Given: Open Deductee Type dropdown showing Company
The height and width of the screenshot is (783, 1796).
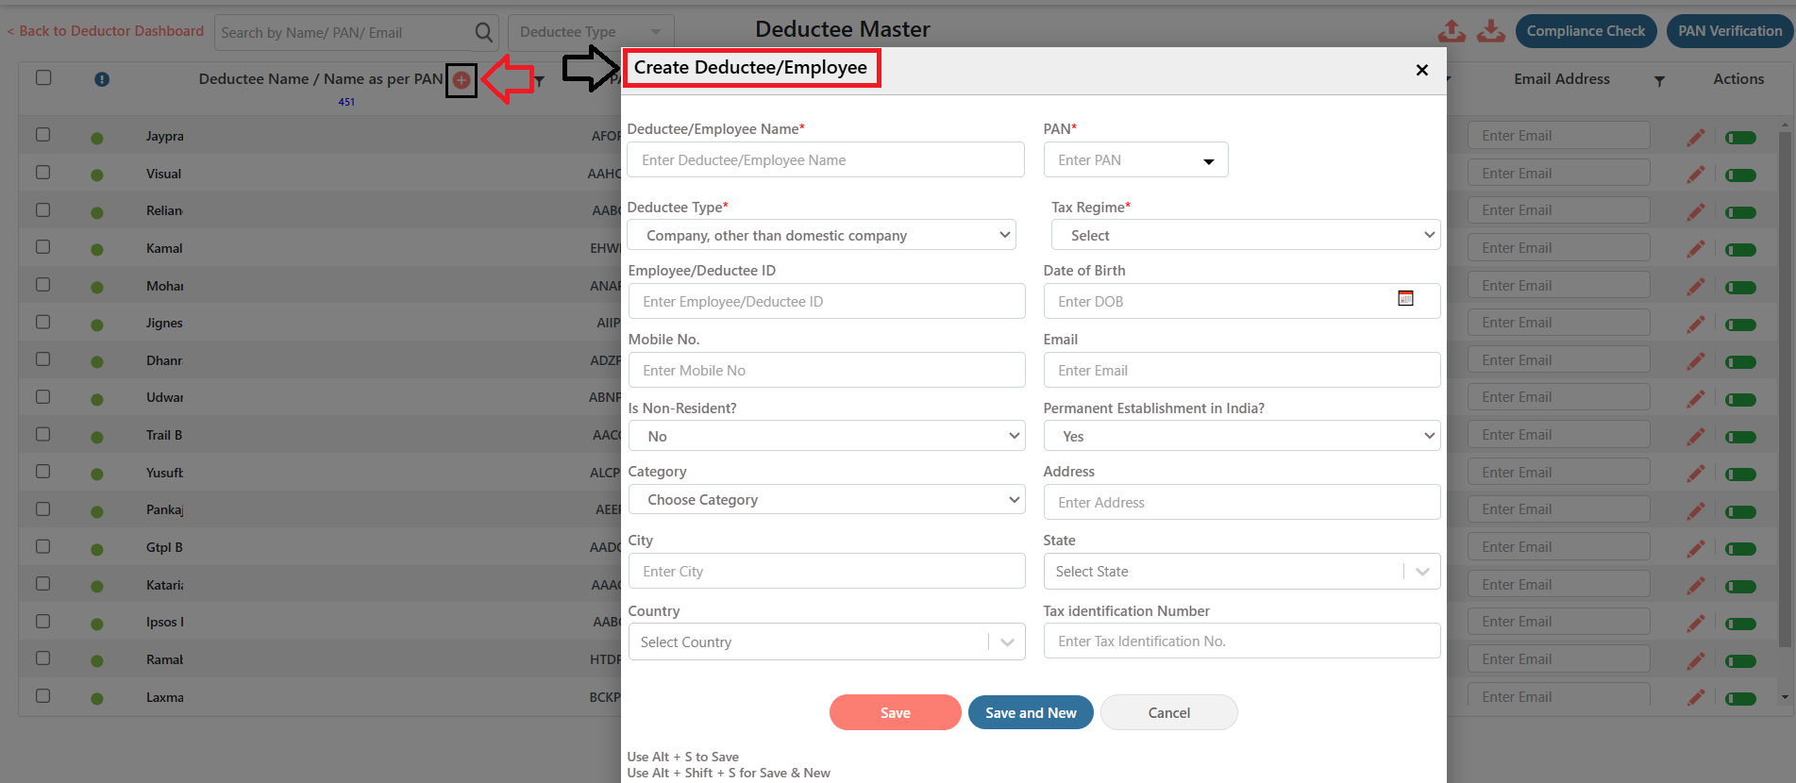Looking at the screenshot, I should (821, 235).
